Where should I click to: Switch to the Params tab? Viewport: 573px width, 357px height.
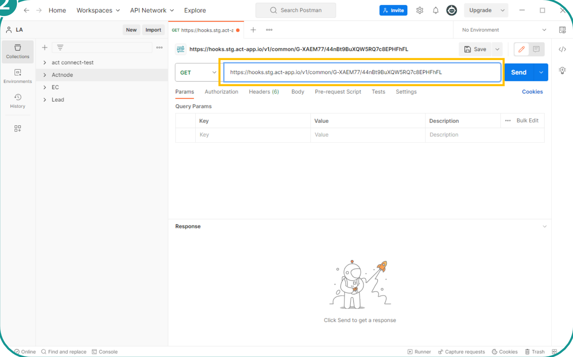pos(185,92)
